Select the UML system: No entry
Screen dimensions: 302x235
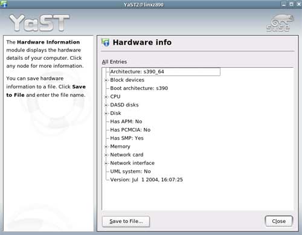tap(130, 172)
